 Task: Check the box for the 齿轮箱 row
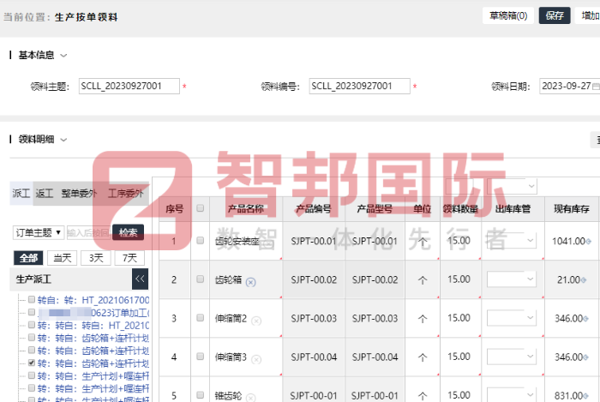200,279
